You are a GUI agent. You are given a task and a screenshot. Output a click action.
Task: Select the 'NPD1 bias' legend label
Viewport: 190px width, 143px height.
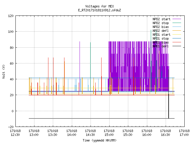point(161,42)
